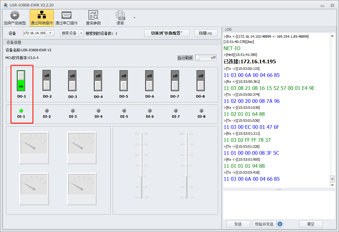This screenshot has width=339, height=232.
Task: Click log line "11 02 00 20 00 08 7A 96"
Action: (x=252, y=101)
